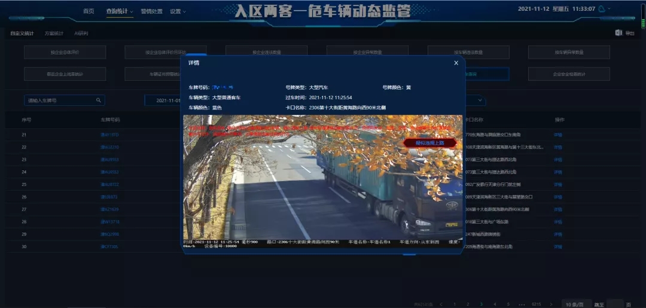The width and height of the screenshot is (646, 308).
Task: Click the 跳至 page number input
Action: (x=615, y=304)
